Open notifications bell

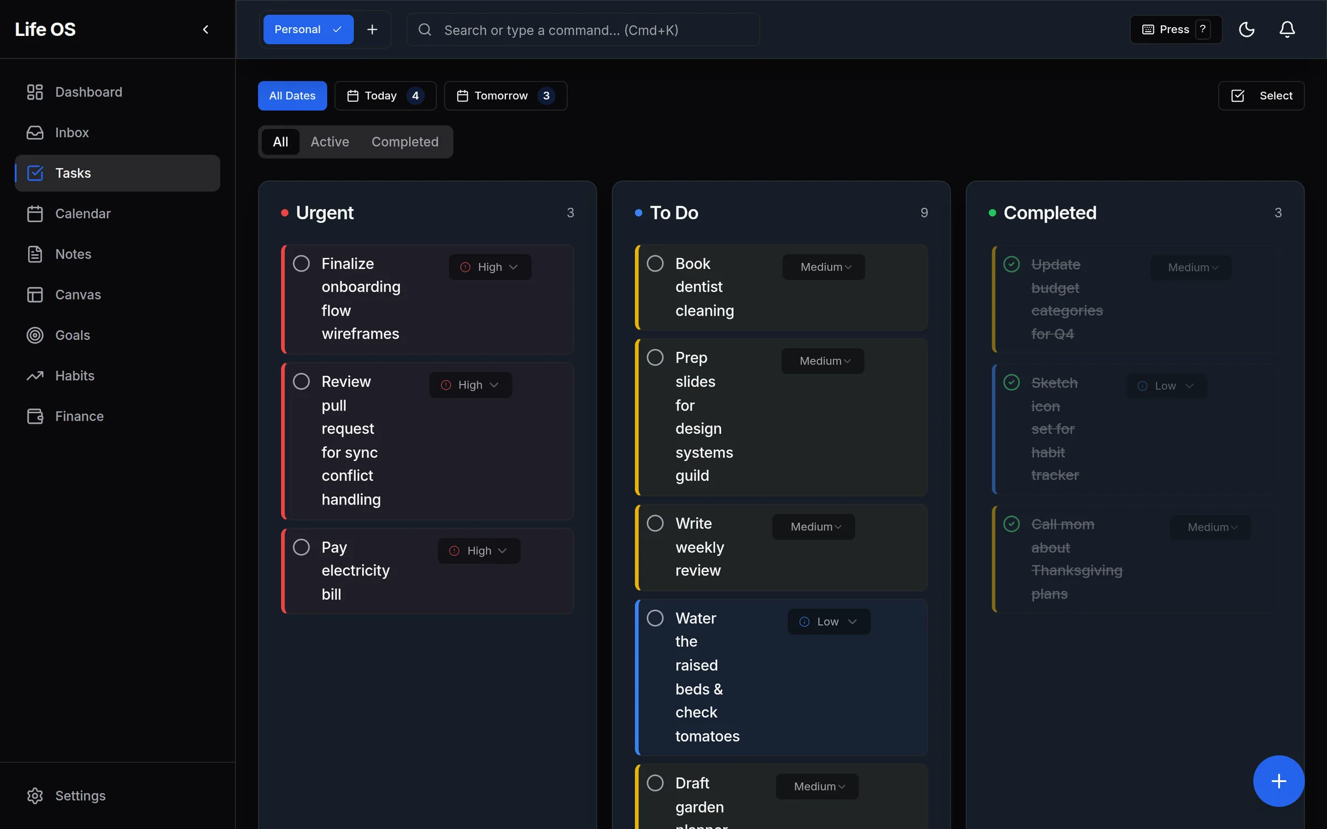tap(1287, 29)
